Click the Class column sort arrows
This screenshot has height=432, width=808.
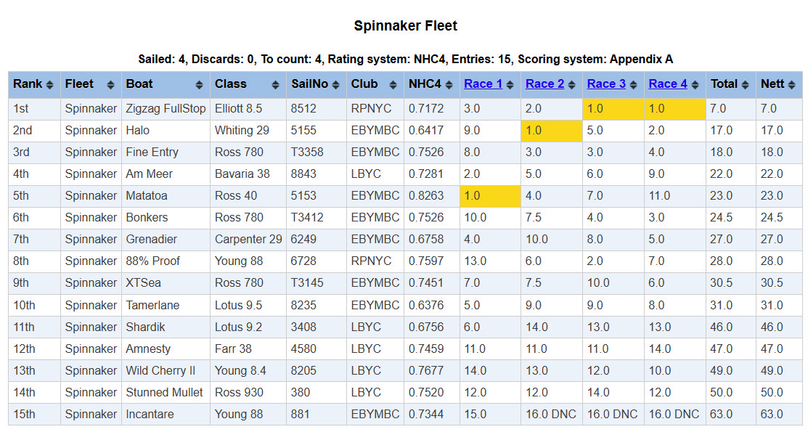(x=276, y=85)
